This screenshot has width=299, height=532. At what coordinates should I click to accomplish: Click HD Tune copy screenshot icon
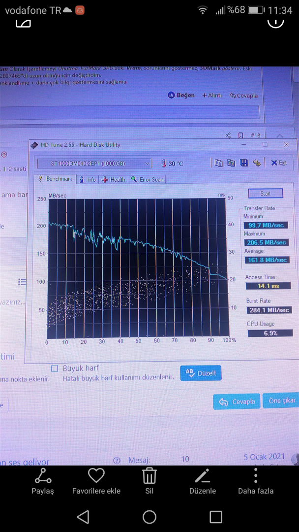(x=231, y=163)
